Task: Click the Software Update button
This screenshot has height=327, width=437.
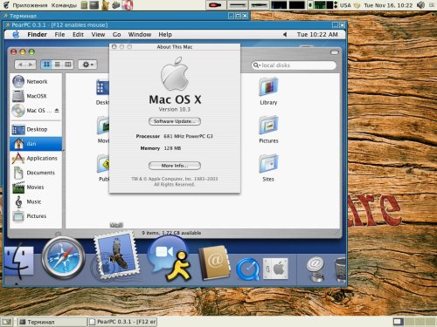Action: (175, 121)
